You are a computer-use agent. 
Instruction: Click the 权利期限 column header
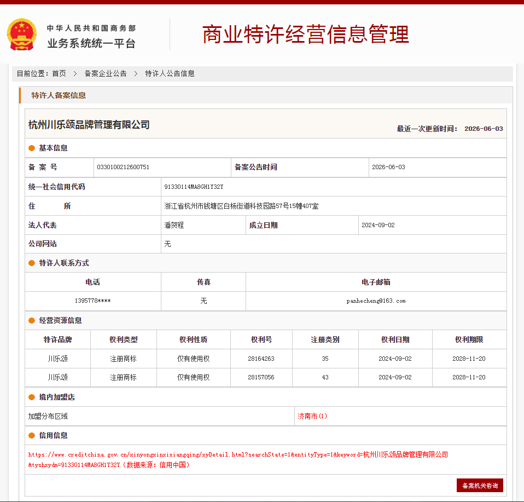point(469,340)
